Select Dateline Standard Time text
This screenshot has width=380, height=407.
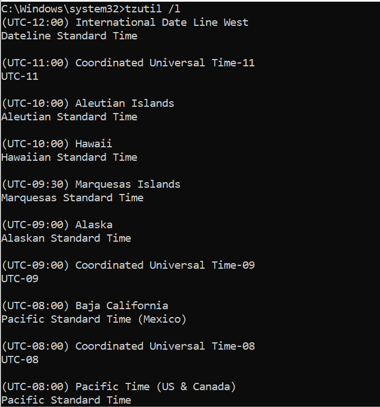click(x=69, y=36)
